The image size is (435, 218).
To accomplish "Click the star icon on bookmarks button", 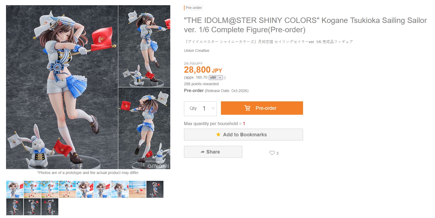I will [218, 134].
